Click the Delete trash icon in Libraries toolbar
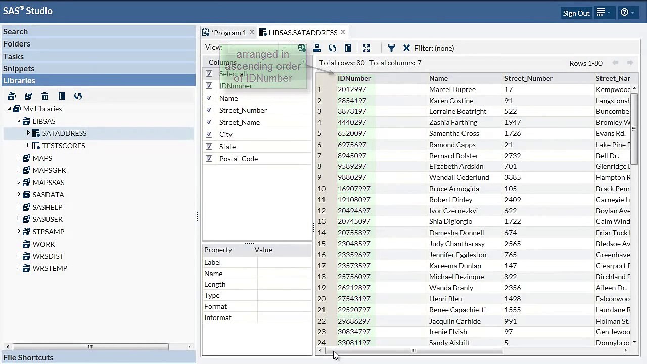 [x=44, y=96]
